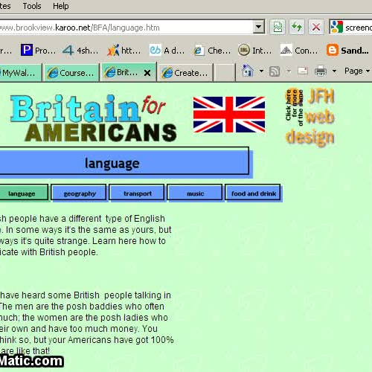Switch to the 'MyWal...' tab
The width and height of the screenshot is (372, 372).
pyautogui.click(x=20, y=73)
